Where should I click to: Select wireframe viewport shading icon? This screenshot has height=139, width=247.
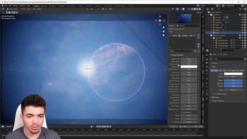click(192, 9)
